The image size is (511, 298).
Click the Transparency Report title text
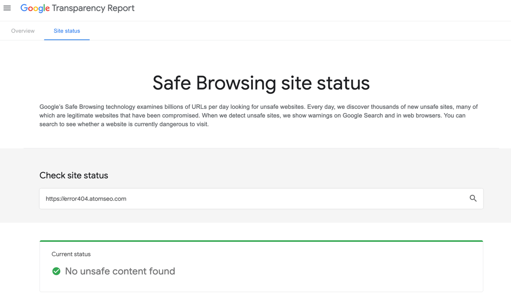tap(93, 8)
